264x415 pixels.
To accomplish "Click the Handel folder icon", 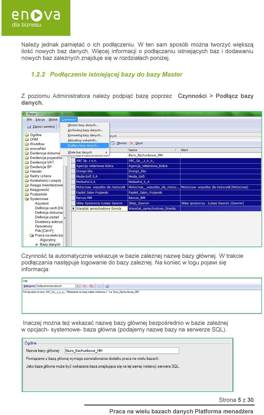I will 27,171.
